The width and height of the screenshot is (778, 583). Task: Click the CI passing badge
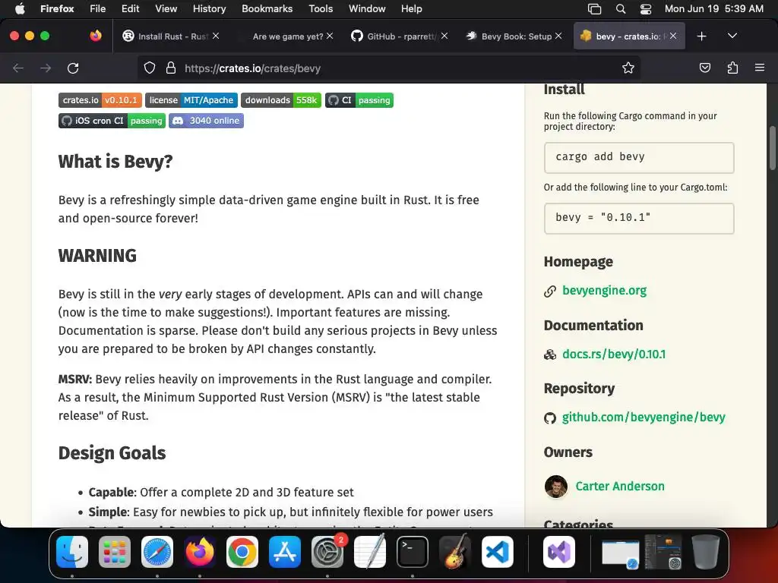(x=359, y=100)
